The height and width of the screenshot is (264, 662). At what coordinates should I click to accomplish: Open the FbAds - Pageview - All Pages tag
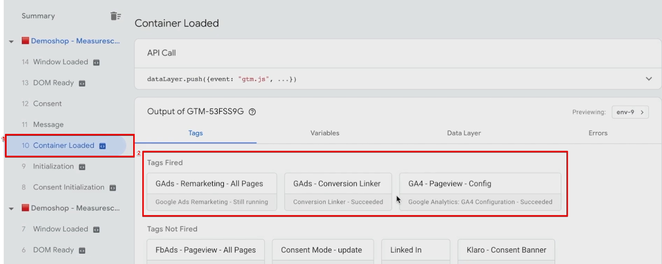pos(206,250)
